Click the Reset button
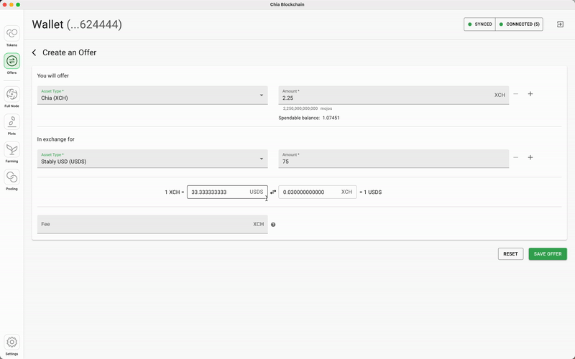This screenshot has height=359, width=575. (510, 254)
